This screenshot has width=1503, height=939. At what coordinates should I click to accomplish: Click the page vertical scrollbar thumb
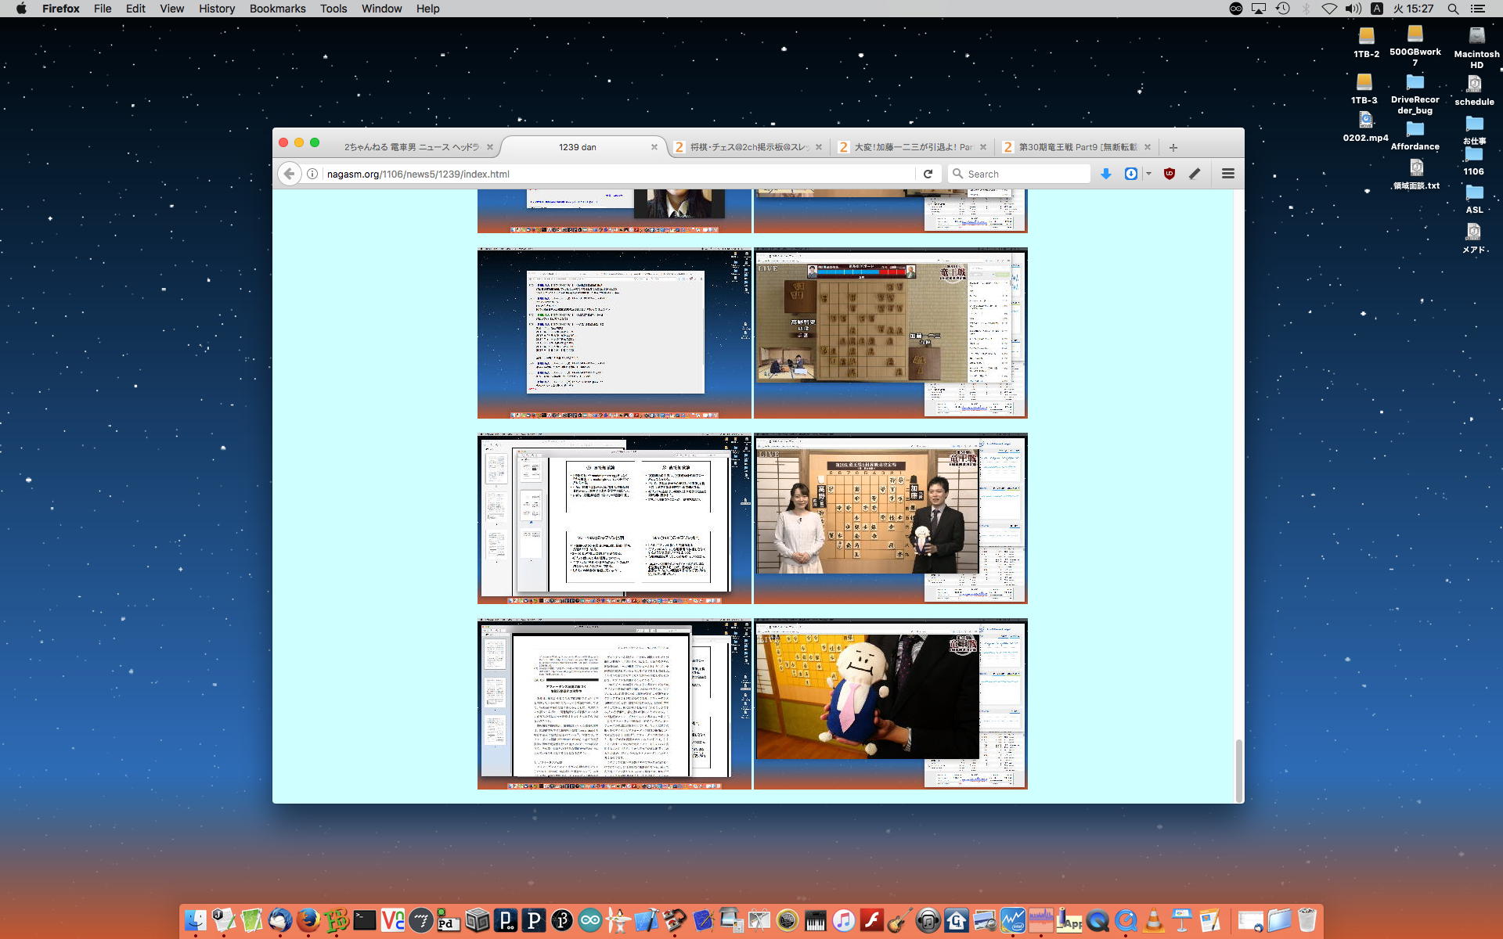[1238, 770]
